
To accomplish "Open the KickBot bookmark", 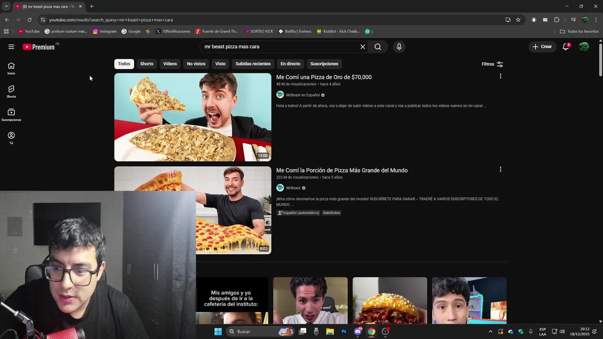I will pyautogui.click(x=338, y=32).
